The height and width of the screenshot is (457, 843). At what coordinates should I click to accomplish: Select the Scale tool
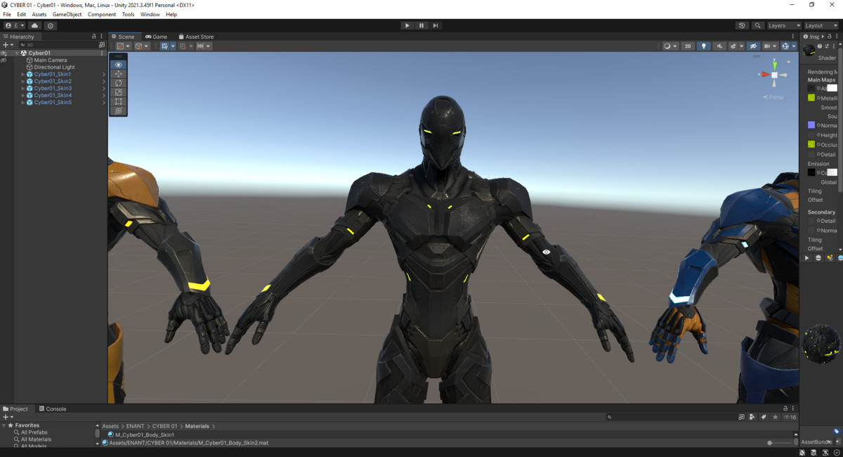118,91
